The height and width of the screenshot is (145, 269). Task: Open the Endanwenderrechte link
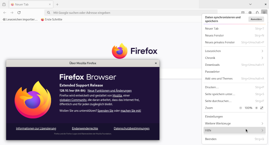[x=85, y=128]
